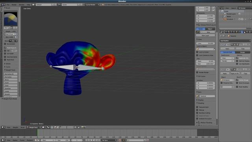Adjust the brush Strength slider
Image resolution: width=252 pixels, height=142 pixels.
click(x=9, y=37)
